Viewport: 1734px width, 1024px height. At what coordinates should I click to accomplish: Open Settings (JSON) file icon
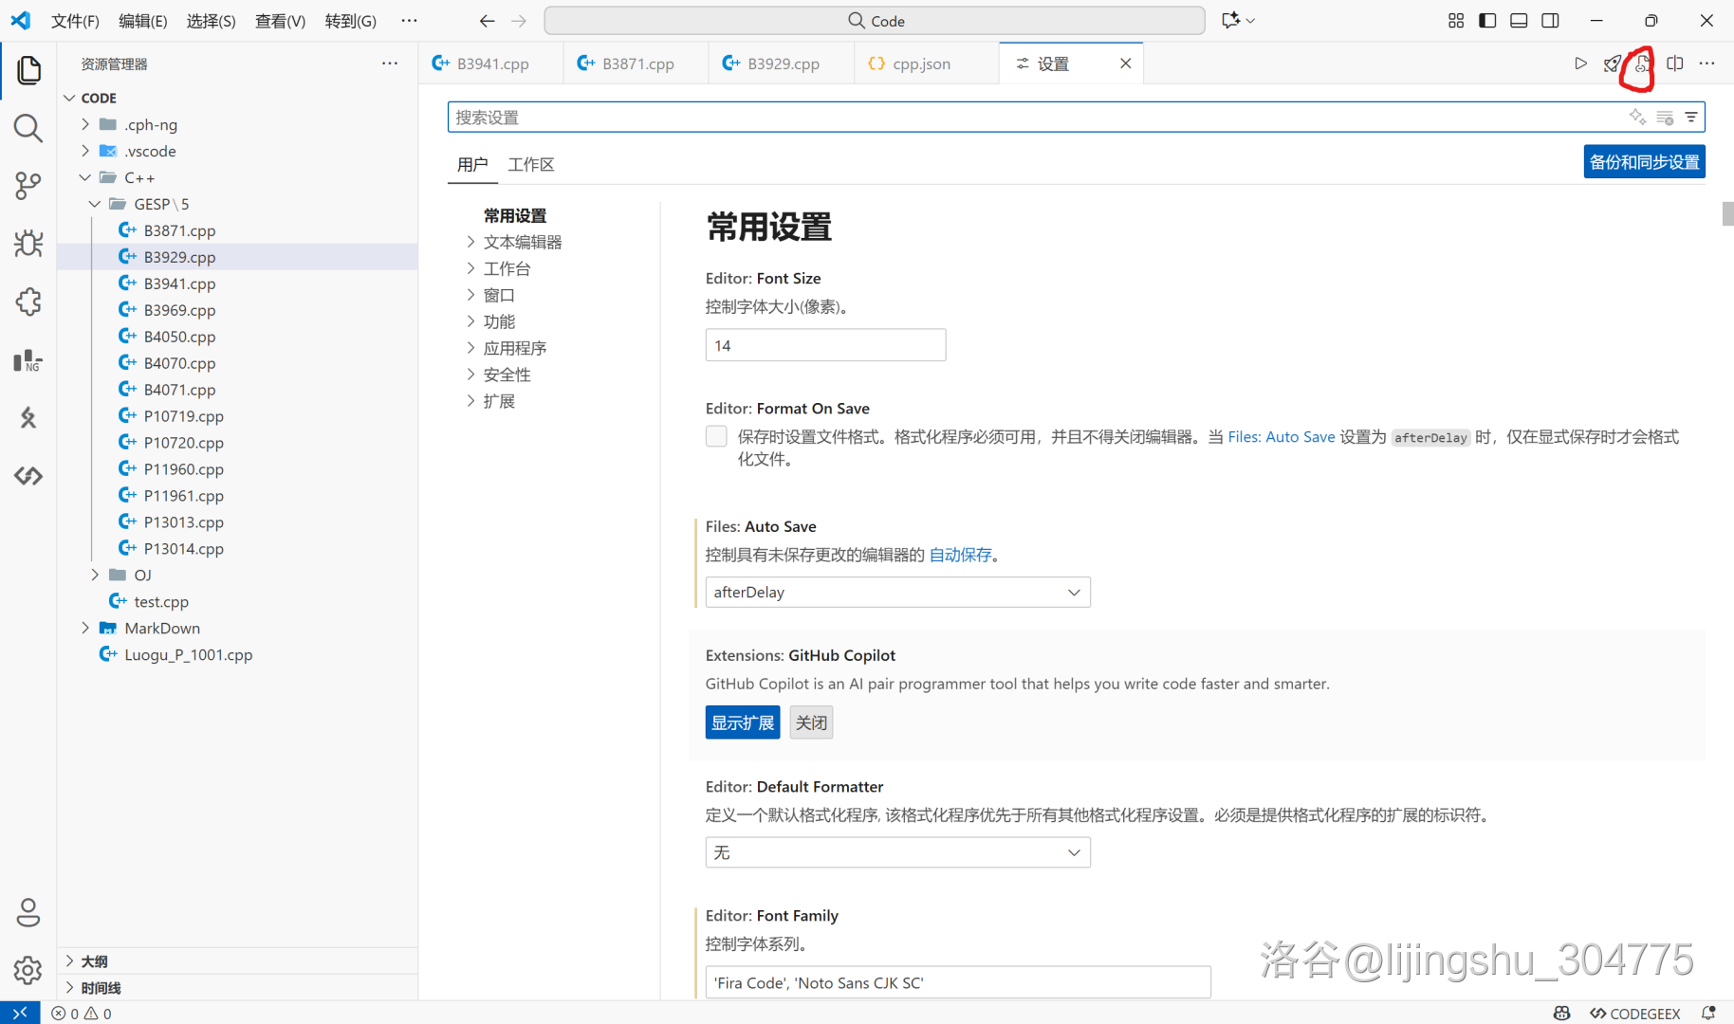[1642, 64]
